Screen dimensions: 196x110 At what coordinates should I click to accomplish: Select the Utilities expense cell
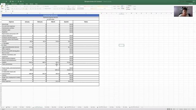(11, 75)
